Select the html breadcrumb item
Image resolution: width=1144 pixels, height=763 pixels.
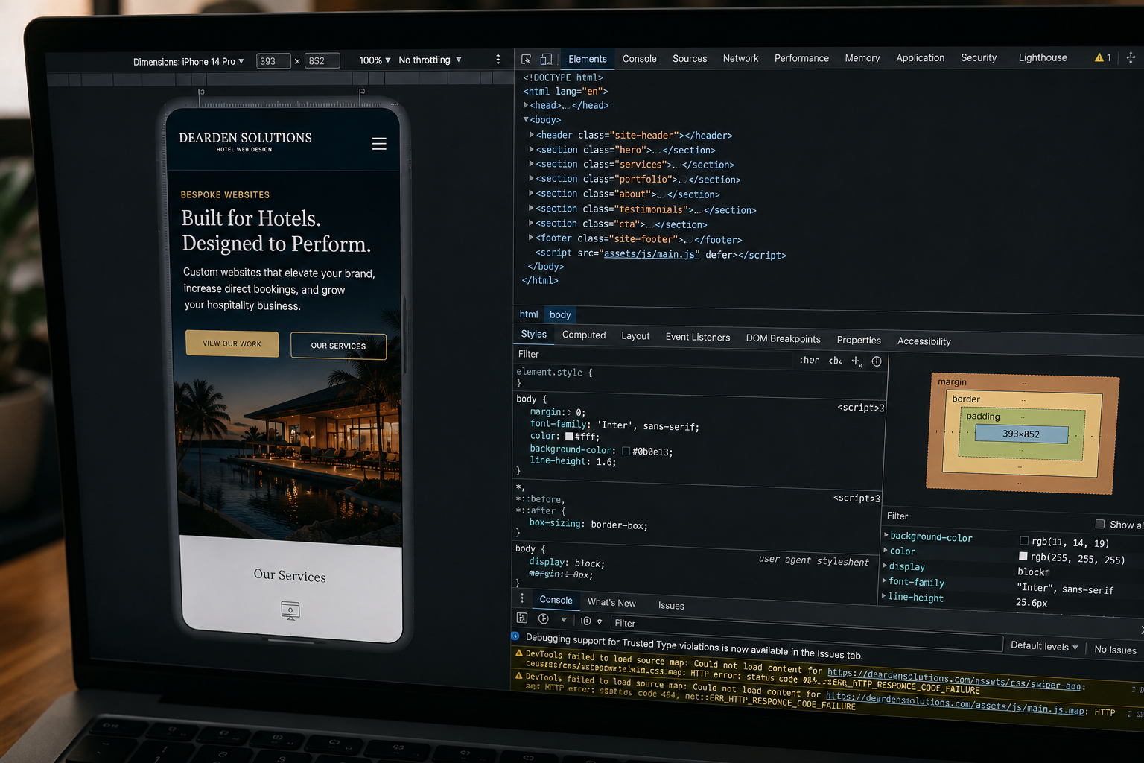point(529,314)
